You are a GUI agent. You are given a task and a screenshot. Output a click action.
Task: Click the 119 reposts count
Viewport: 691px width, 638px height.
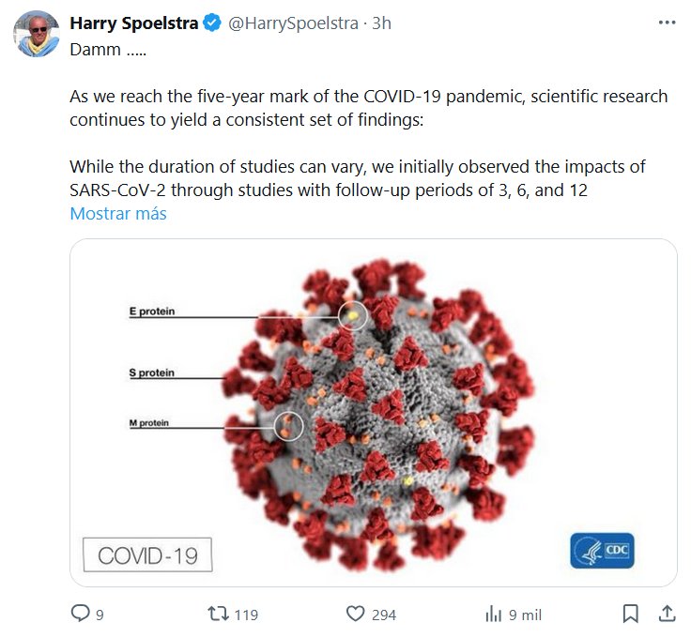pos(245,615)
